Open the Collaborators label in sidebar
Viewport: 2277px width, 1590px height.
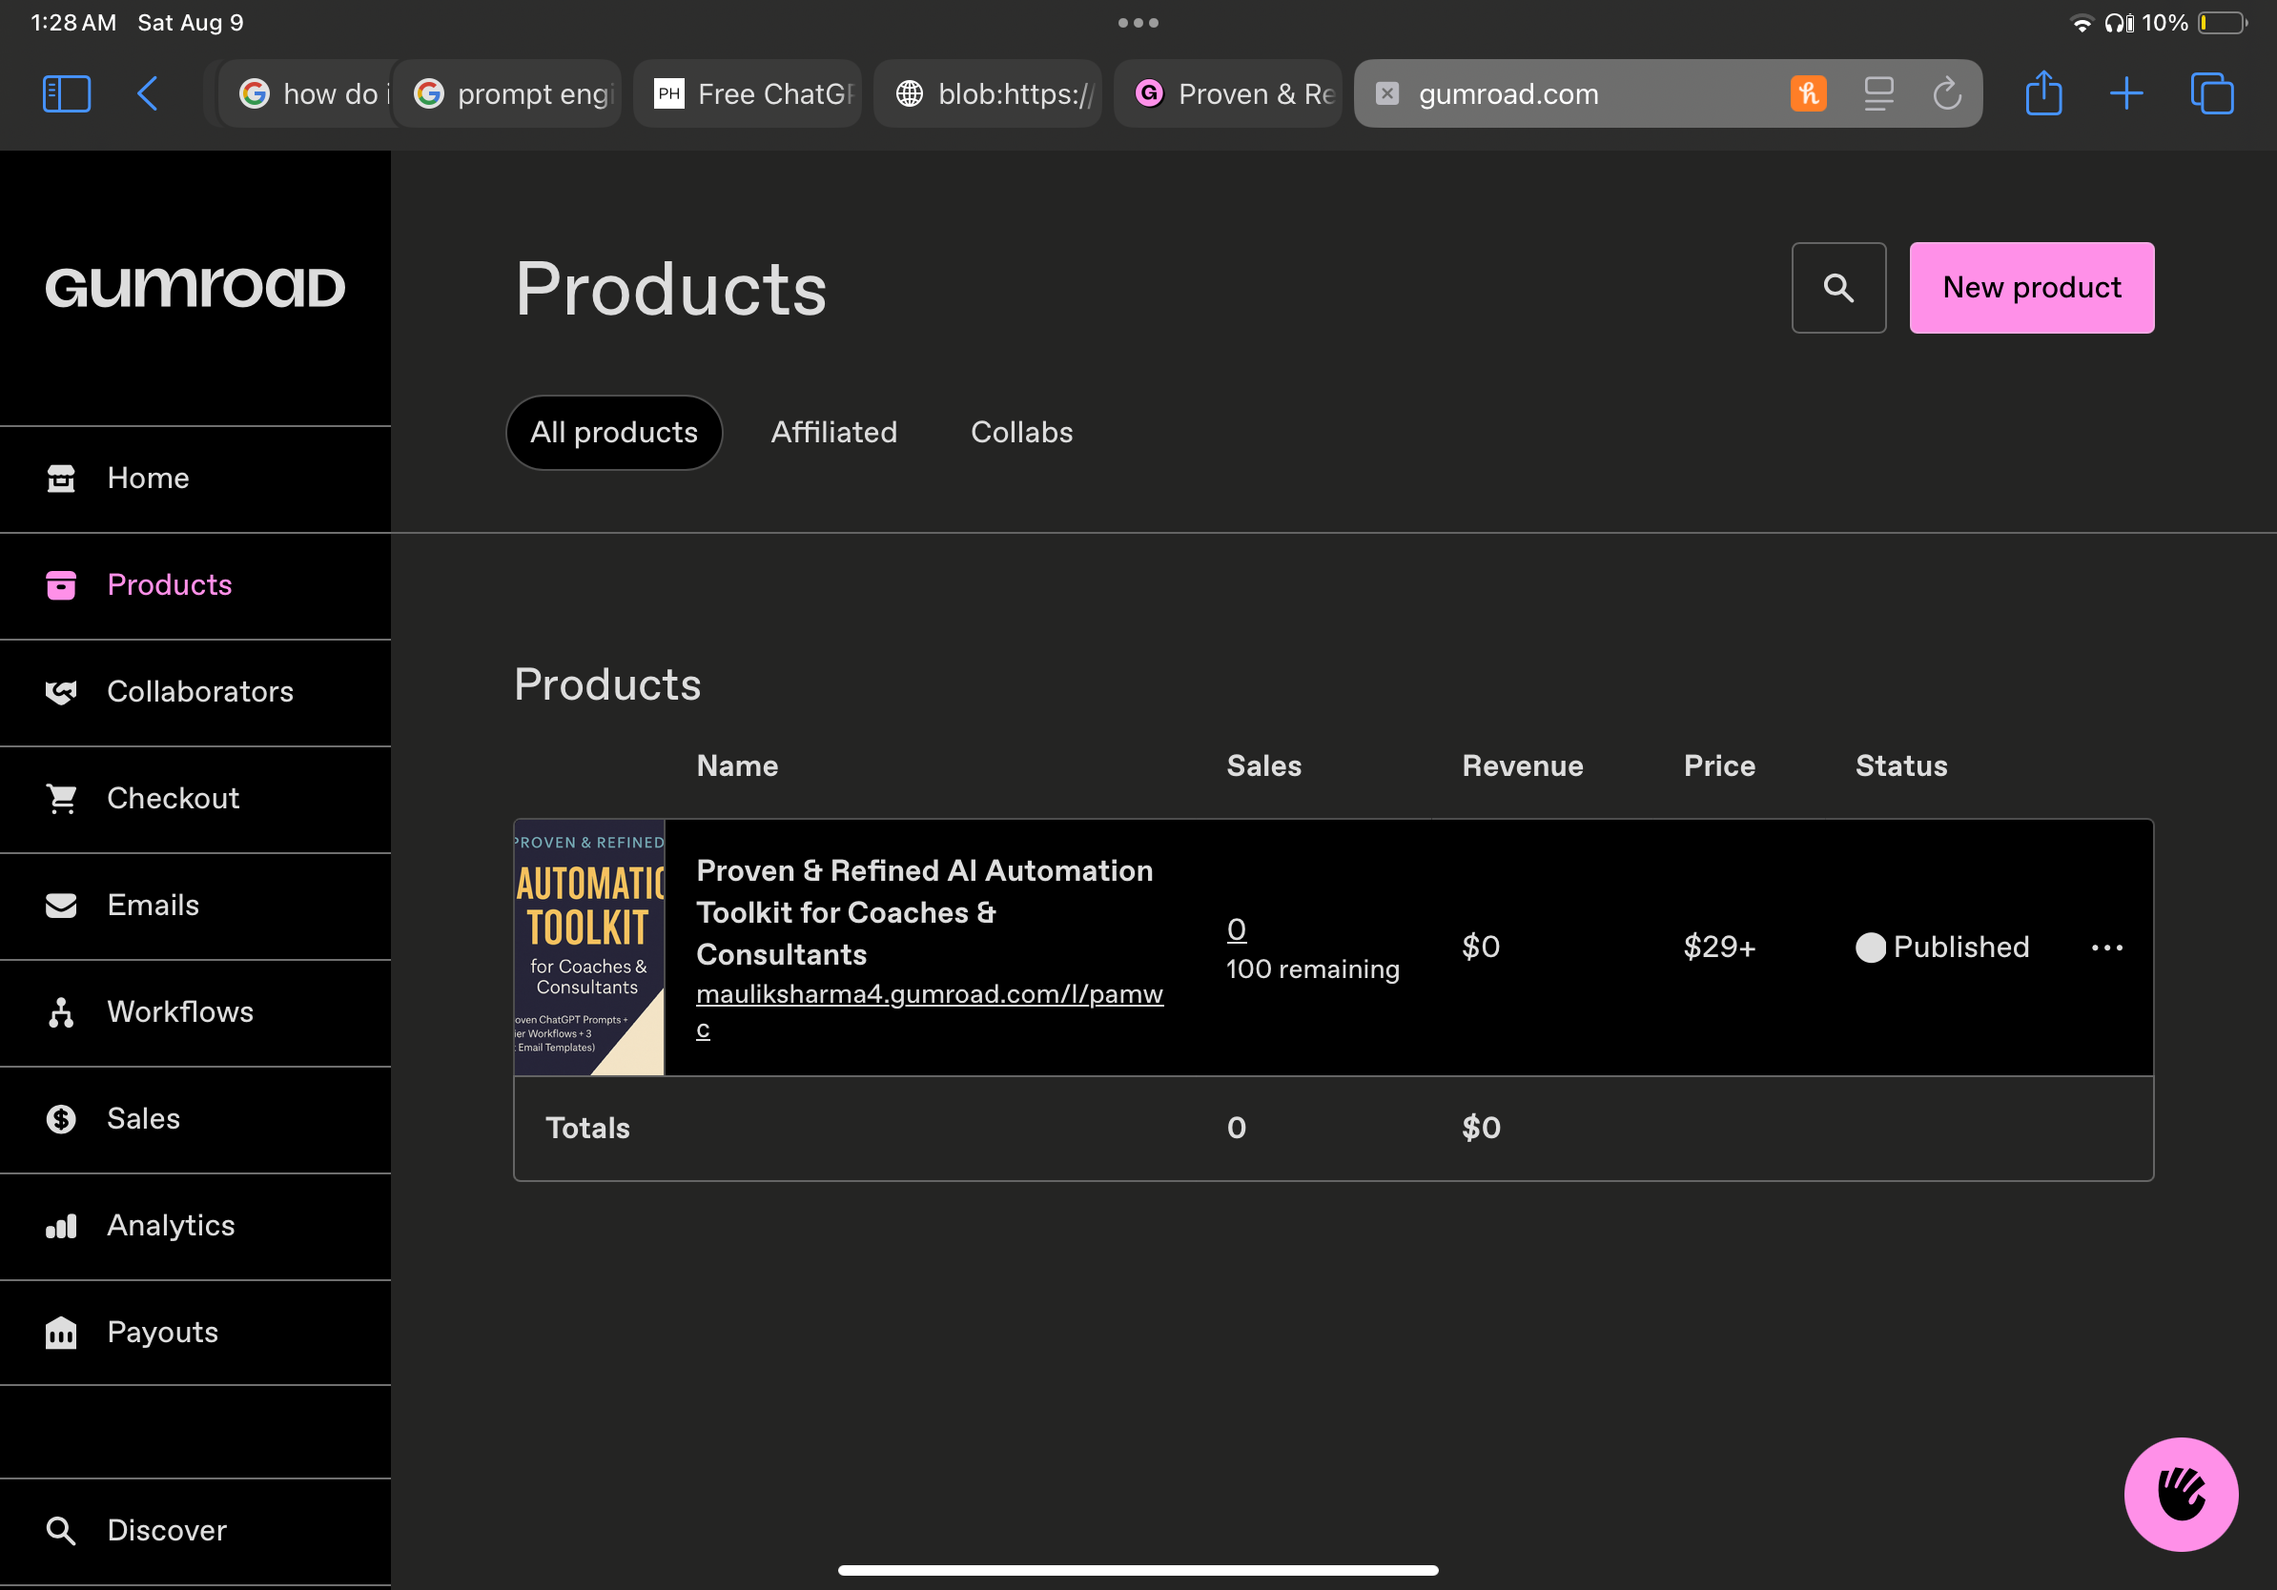click(x=200, y=692)
